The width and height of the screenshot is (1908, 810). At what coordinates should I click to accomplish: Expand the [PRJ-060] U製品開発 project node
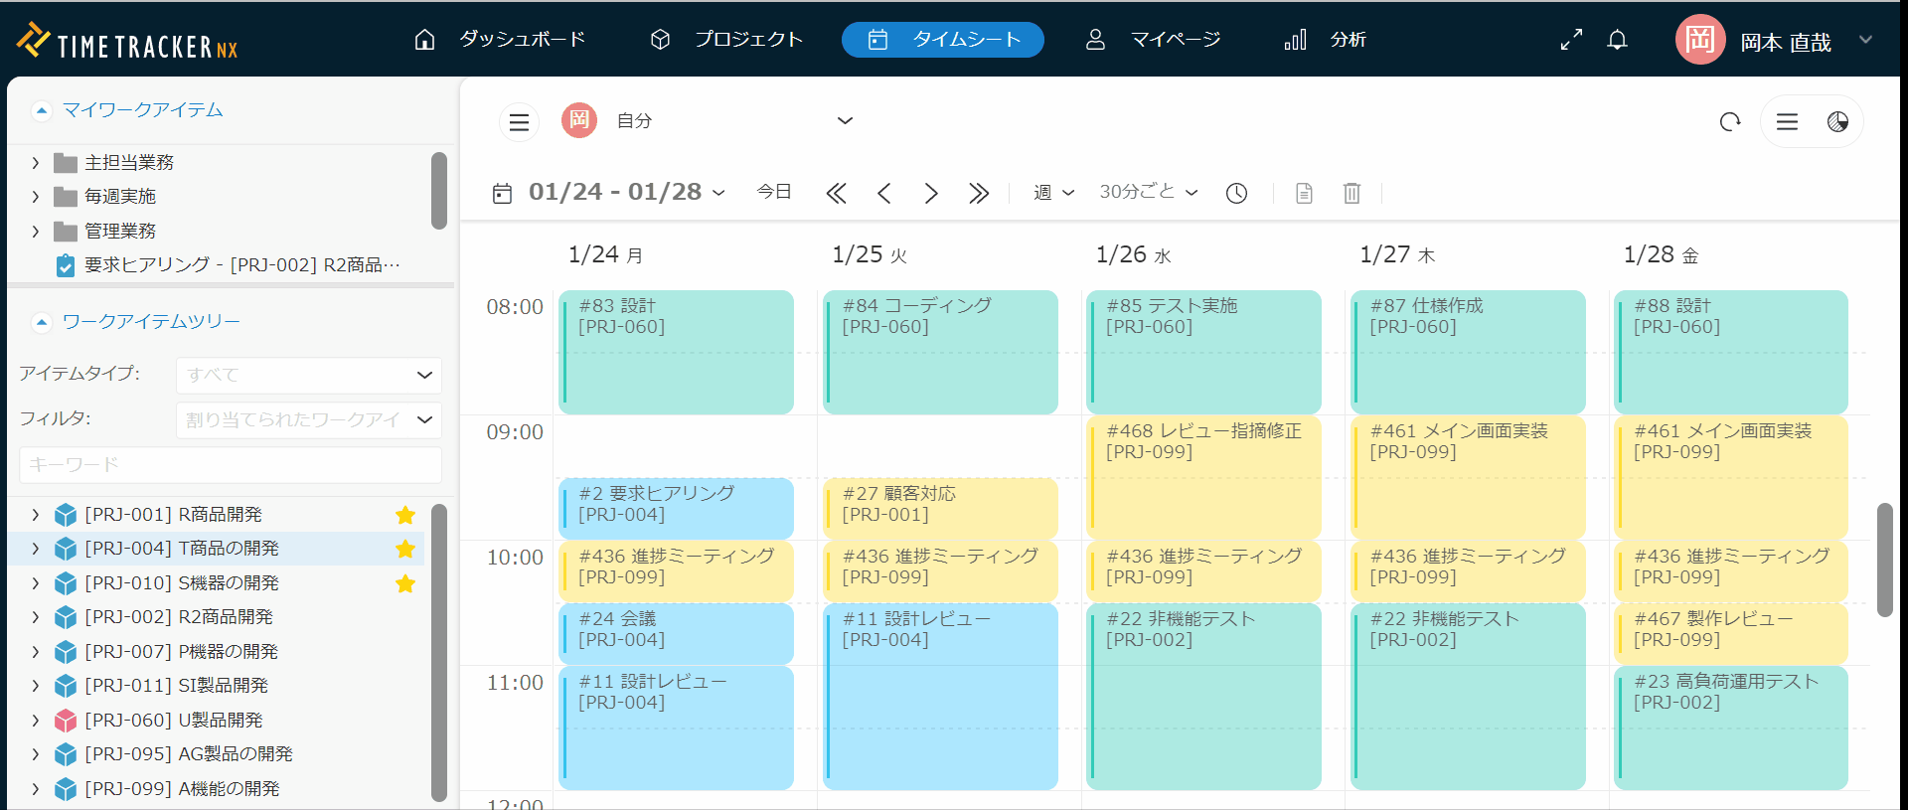(x=36, y=721)
